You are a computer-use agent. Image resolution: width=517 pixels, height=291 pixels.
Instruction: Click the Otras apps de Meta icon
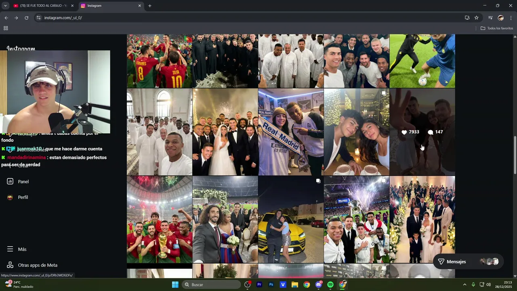coord(10,265)
